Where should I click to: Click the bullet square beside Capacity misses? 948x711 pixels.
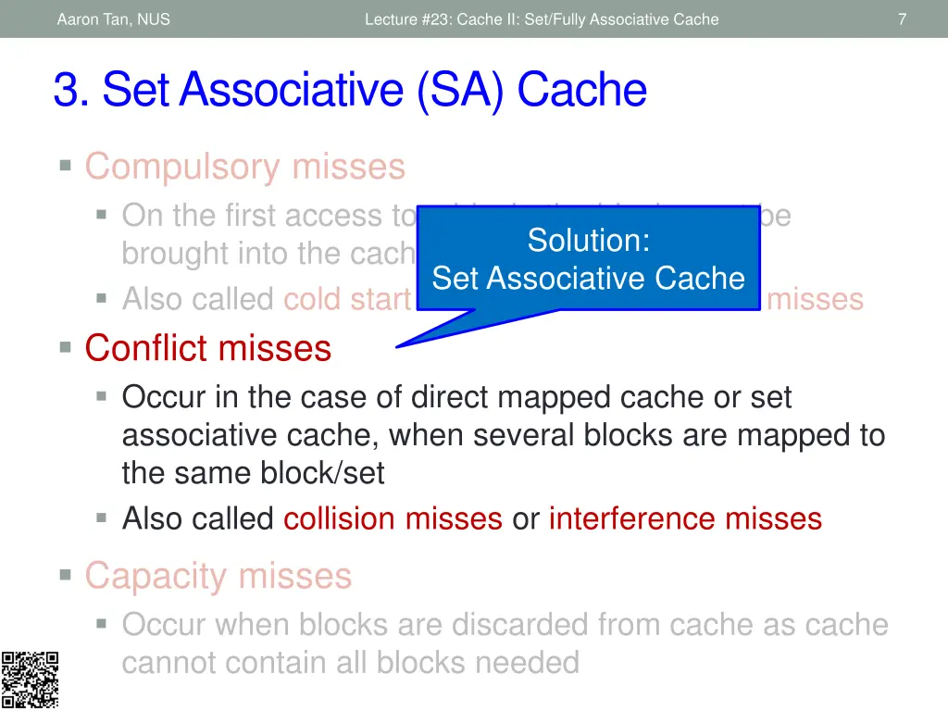coord(66,574)
